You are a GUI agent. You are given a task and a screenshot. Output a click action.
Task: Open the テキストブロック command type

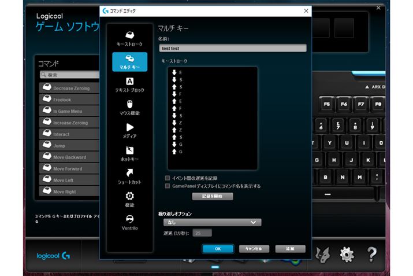click(x=130, y=82)
